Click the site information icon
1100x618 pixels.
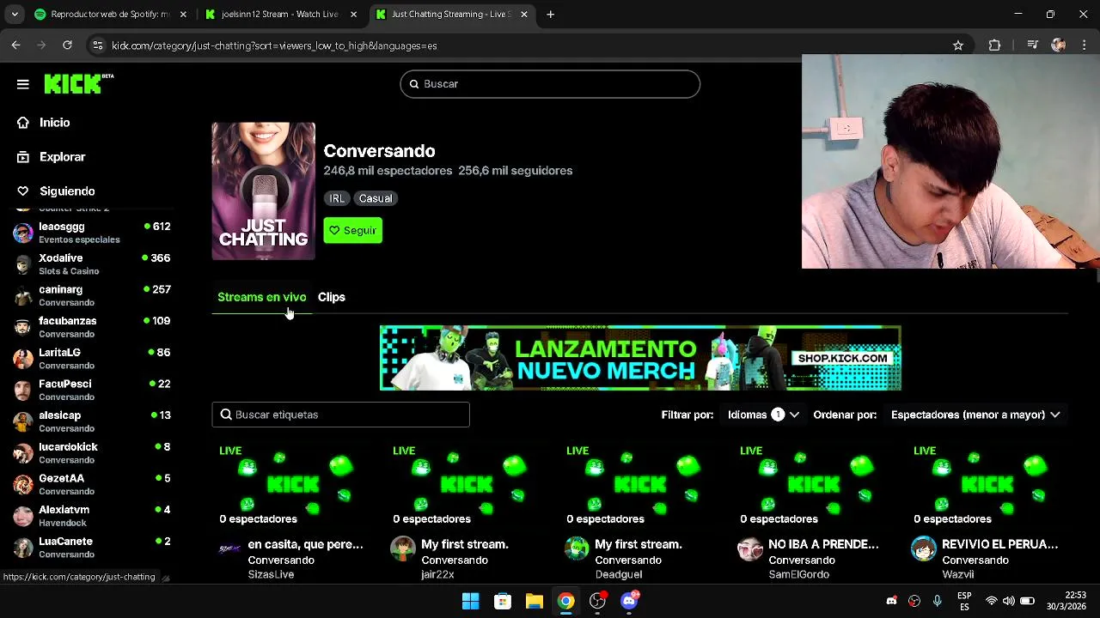click(98, 45)
